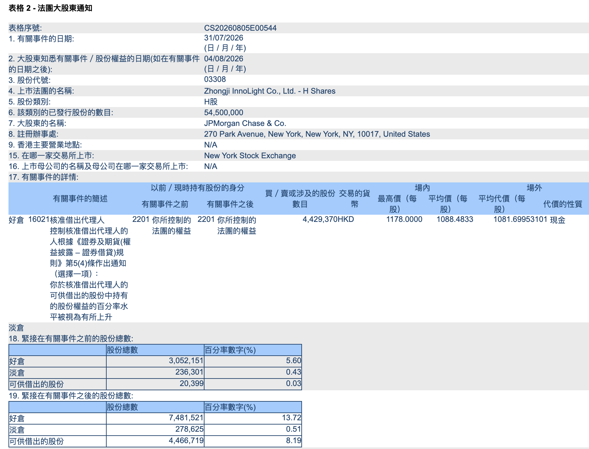
Task: Click short position percentage 0.43
Action: click(294, 372)
